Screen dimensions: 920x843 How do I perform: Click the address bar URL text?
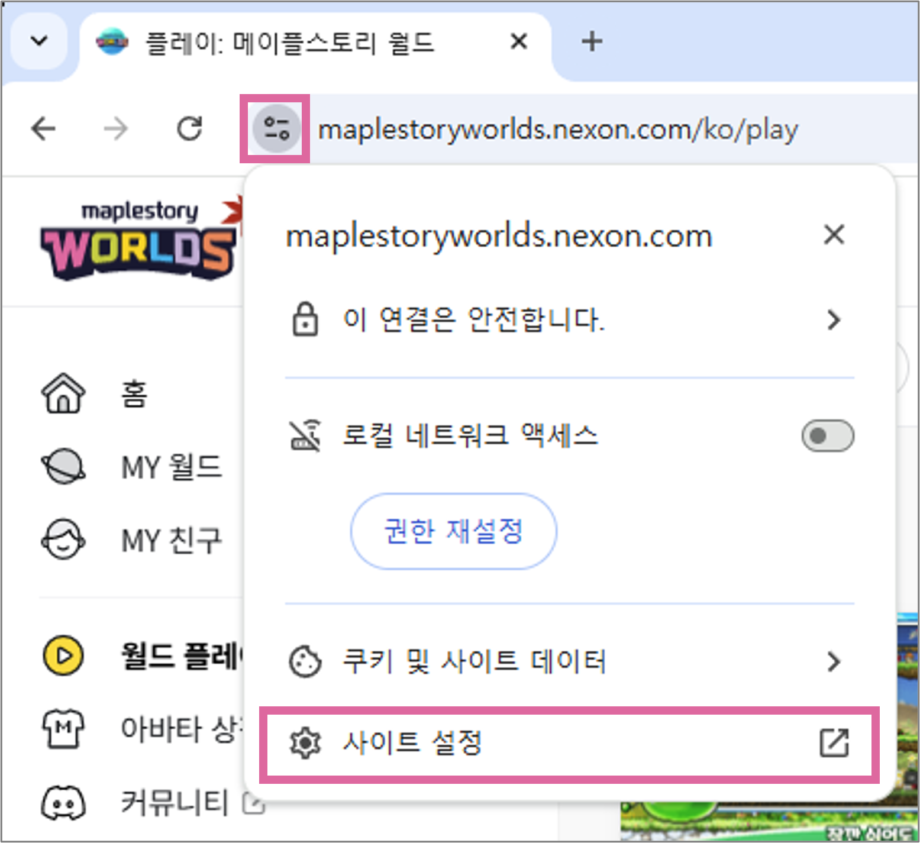pyautogui.click(x=557, y=130)
